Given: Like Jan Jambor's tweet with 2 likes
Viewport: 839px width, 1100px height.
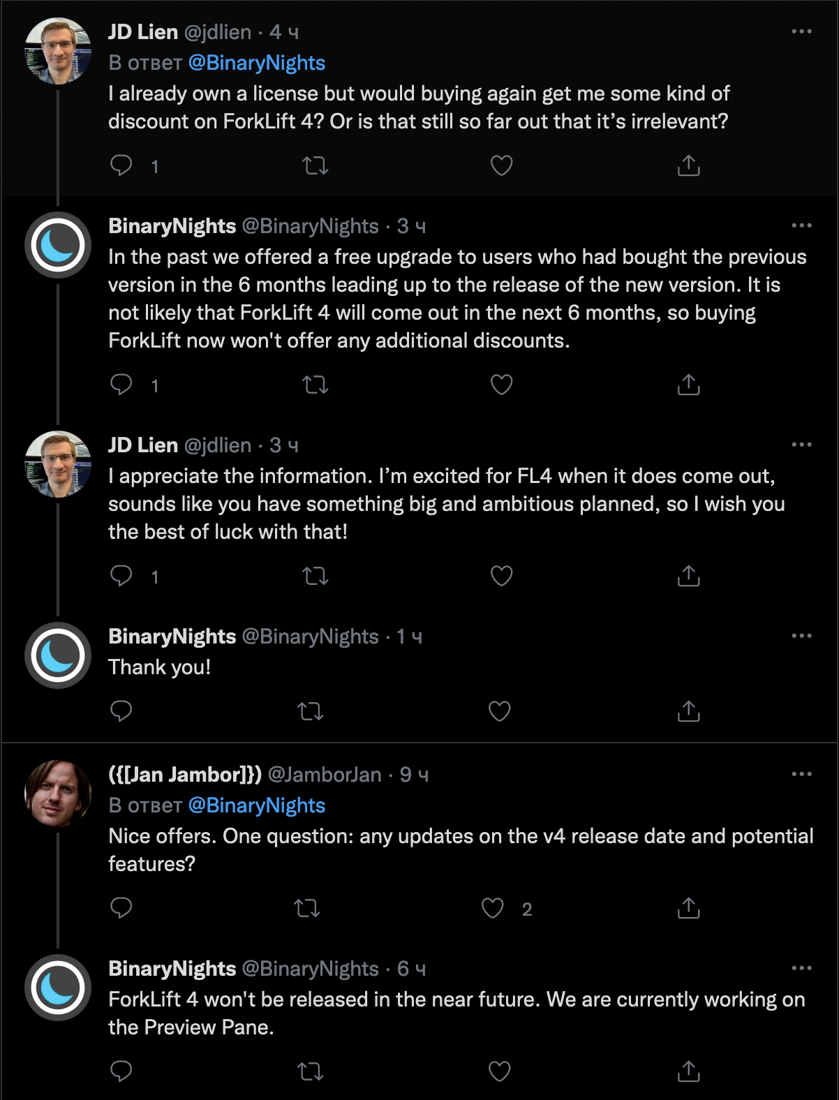Looking at the screenshot, I should click(493, 908).
